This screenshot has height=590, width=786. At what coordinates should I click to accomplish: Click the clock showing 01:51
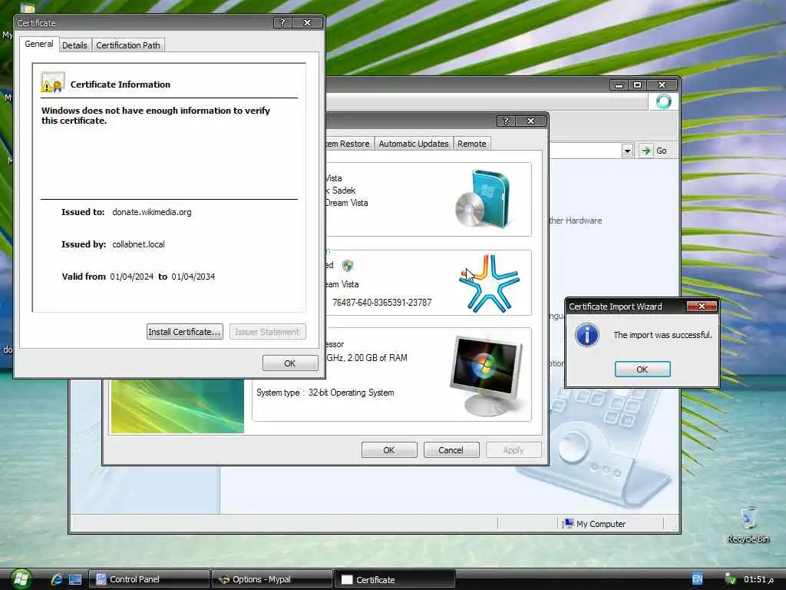(x=758, y=579)
